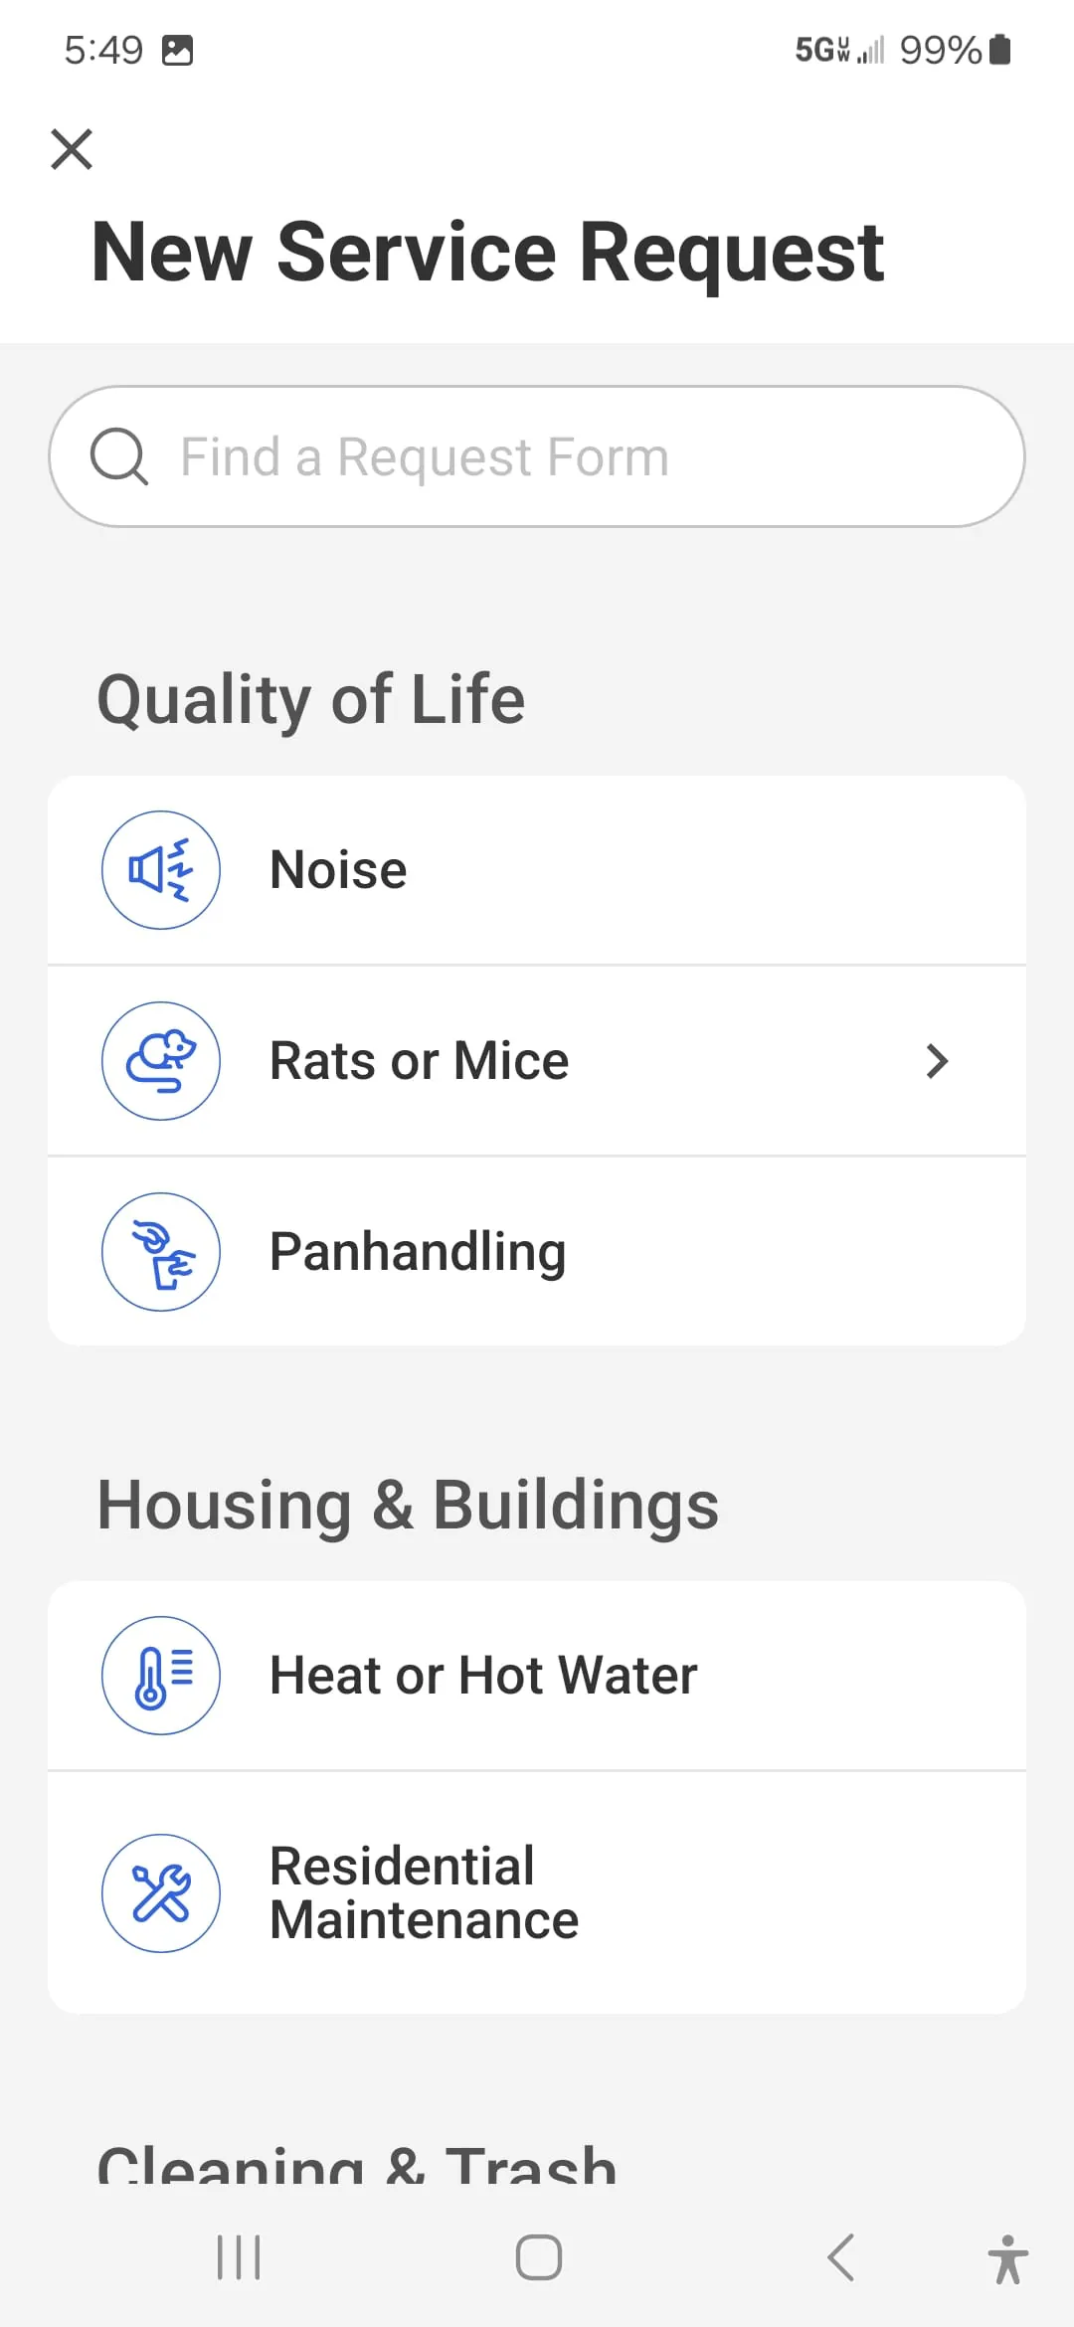This screenshot has width=1074, height=2327.
Task: Tap the search magnifier icon
Action: click(x=119, y=456)
